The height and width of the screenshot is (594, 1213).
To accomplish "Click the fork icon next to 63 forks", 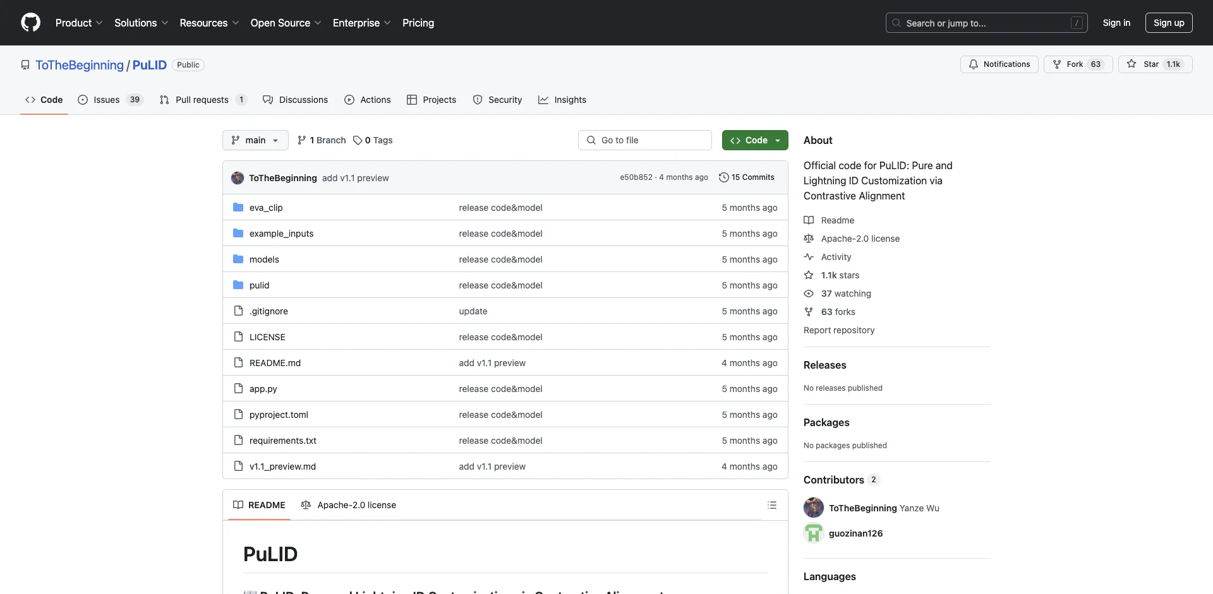I will point(809,312).
